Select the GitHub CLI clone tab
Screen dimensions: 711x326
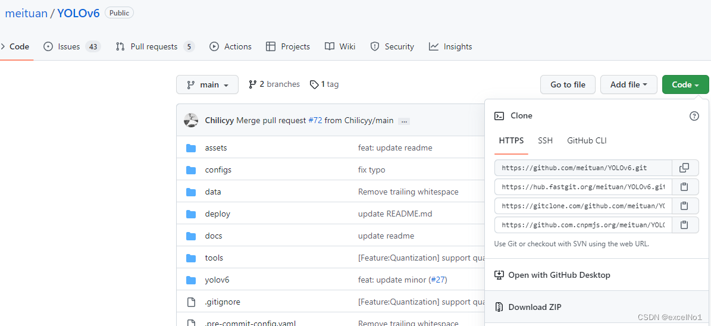click(587, 140)
